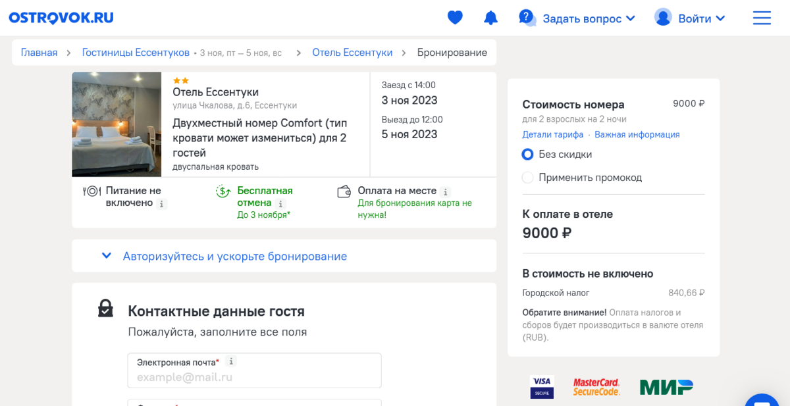790x406 pixels.
Task: Click the Visa Secure logo
Action: [542, 387]
